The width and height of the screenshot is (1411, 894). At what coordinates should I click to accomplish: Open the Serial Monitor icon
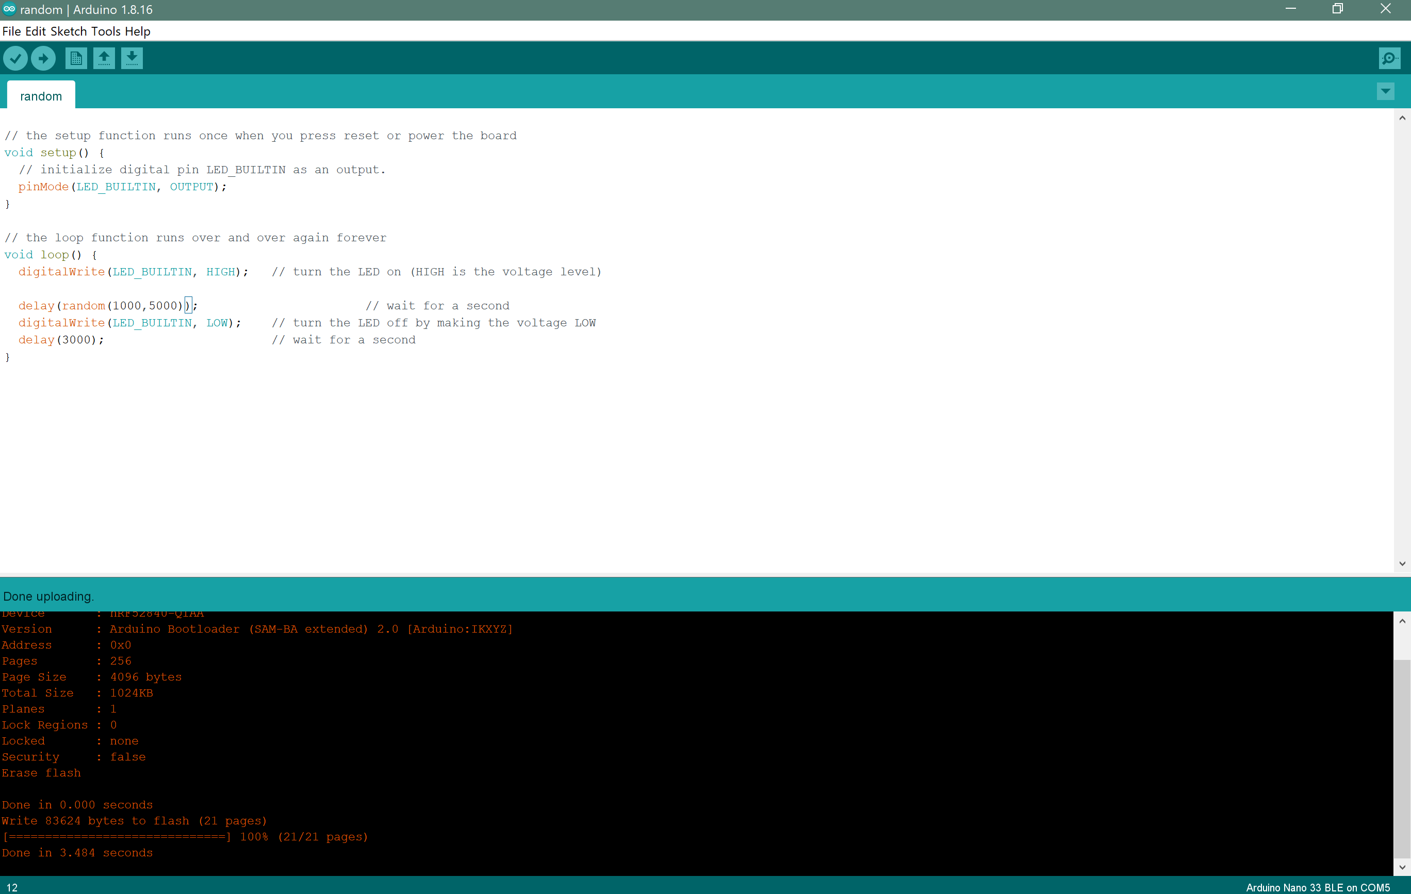coord(1389,58)
